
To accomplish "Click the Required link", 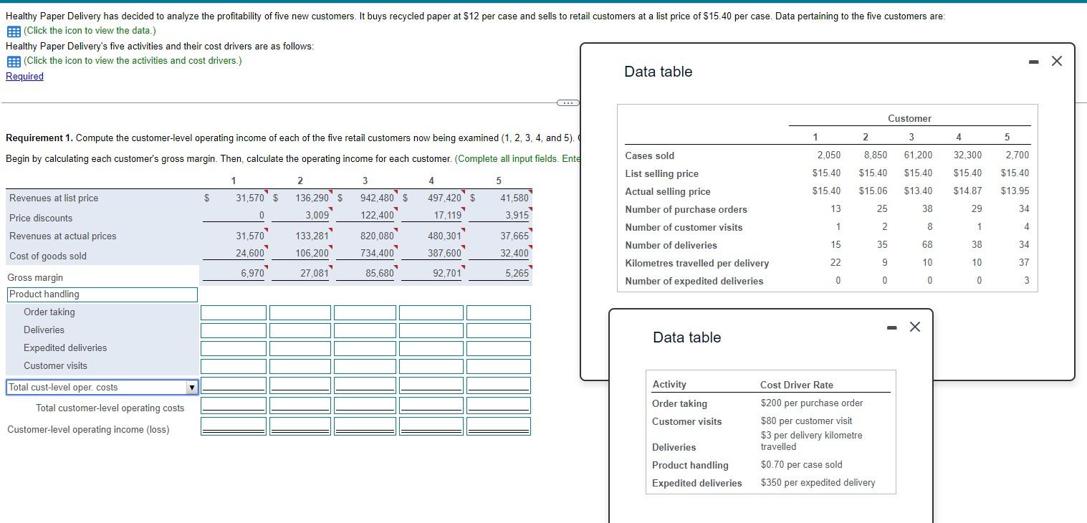I will point(24,76).
